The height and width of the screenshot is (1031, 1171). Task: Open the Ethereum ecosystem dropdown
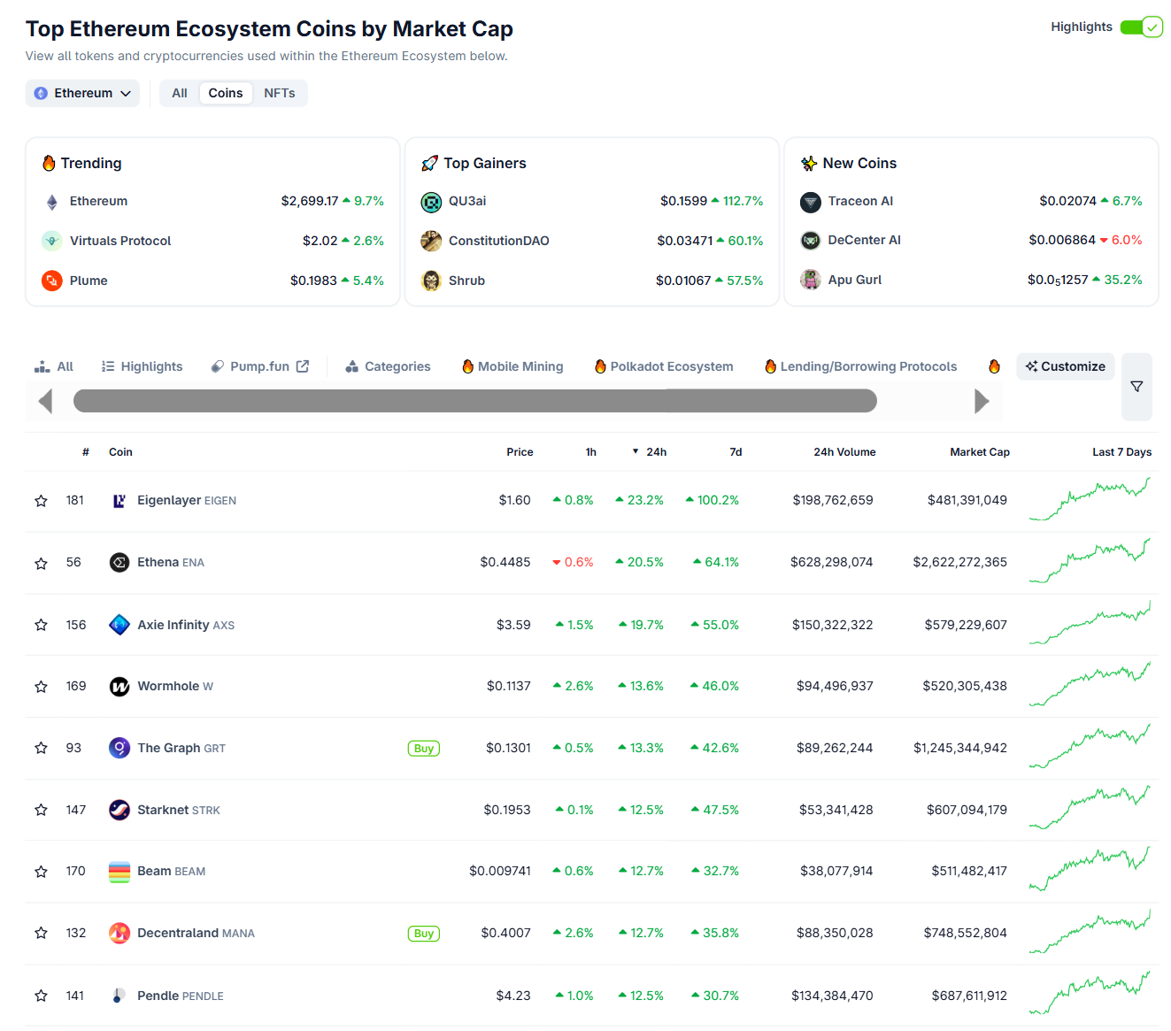coord(82,93)
